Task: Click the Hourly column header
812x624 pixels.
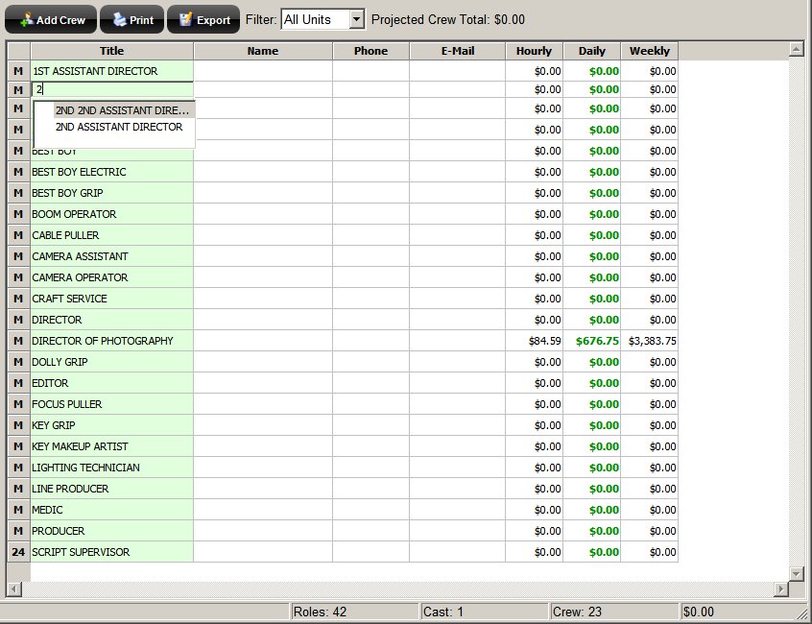Action: [534, 51]
